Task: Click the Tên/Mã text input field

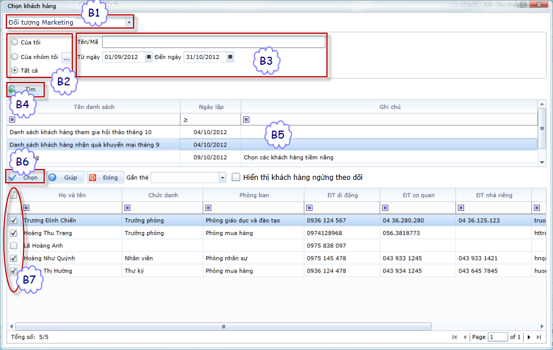Action: (213, 42)
